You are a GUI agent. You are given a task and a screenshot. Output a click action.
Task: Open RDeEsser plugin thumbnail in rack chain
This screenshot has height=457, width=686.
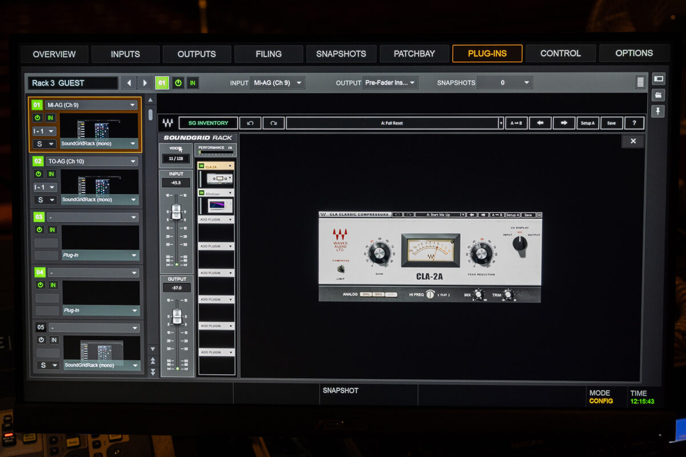220,206
